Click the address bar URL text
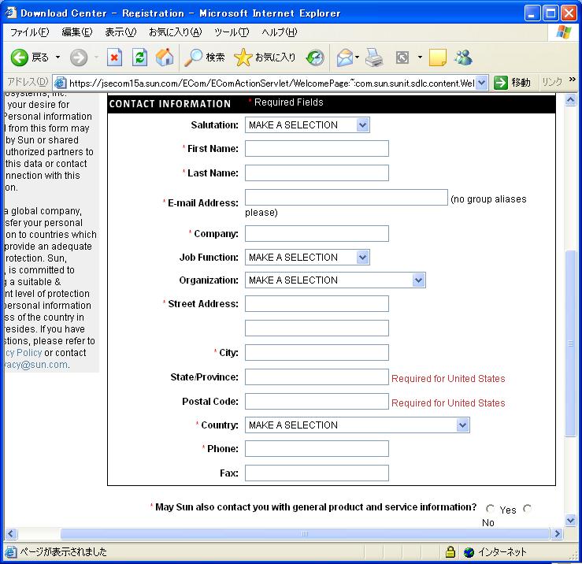The height and width of the screenshot is (564, 582). 272,83
